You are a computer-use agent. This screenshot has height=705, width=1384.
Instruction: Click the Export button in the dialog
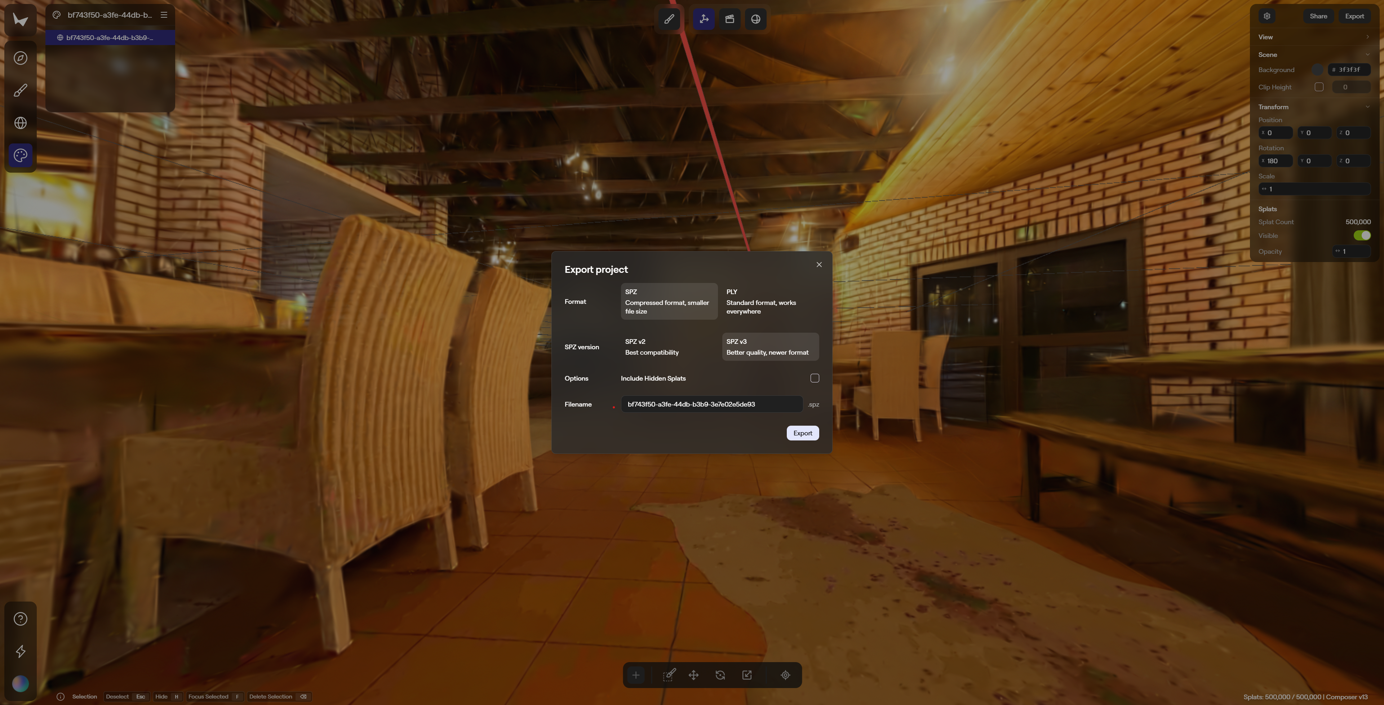click(802, 433)
